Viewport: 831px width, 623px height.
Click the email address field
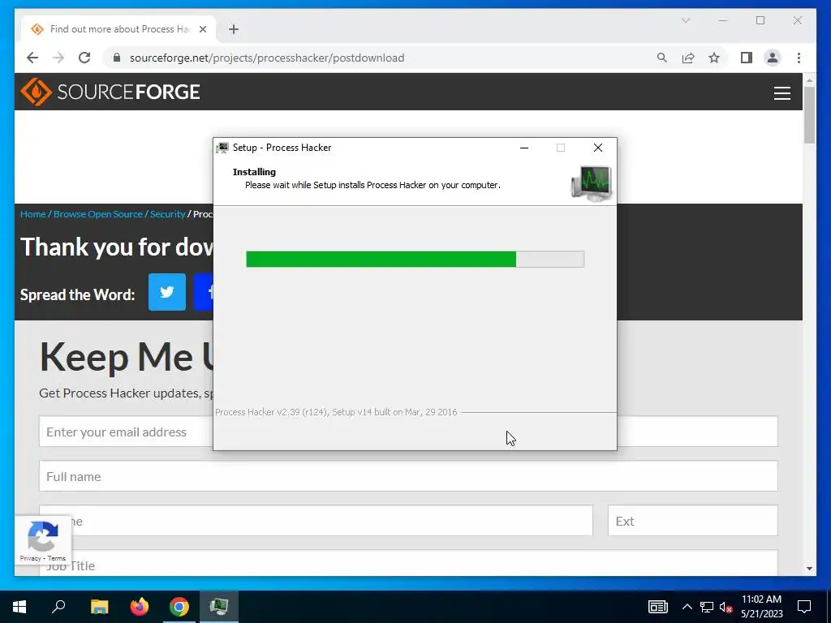(126, 432)
